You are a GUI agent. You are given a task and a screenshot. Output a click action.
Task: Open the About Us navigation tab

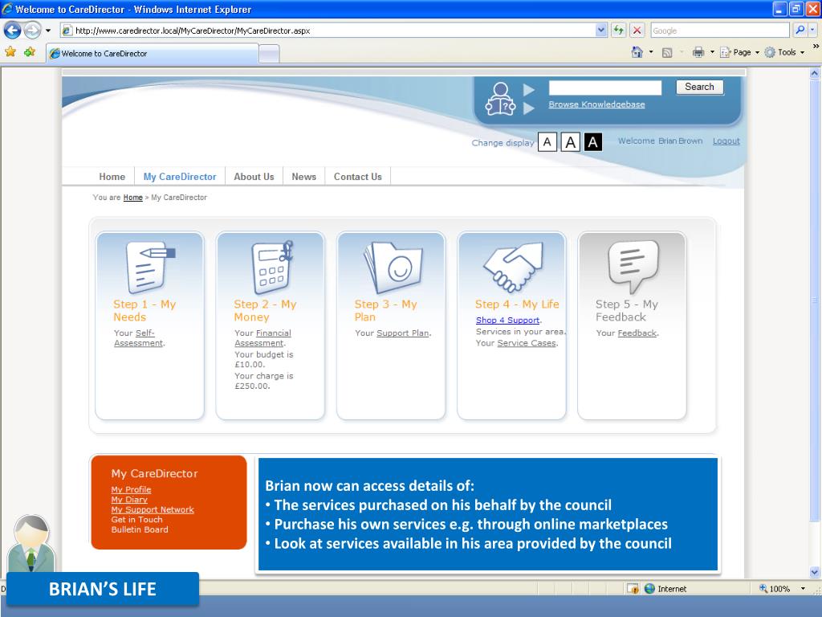point(254,177)
